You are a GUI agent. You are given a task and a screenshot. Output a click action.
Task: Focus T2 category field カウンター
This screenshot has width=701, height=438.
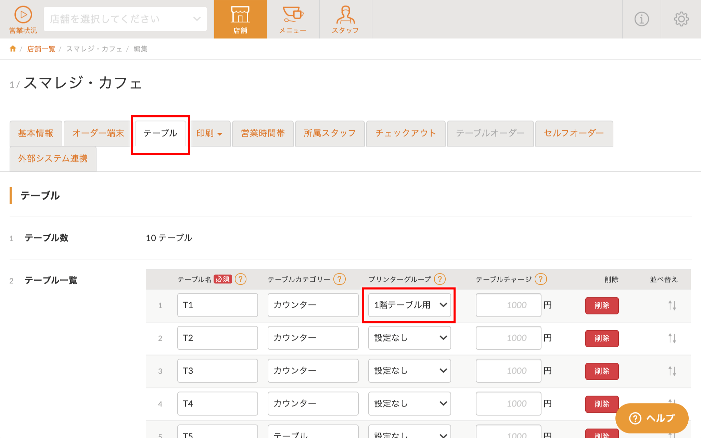point(313,338)
